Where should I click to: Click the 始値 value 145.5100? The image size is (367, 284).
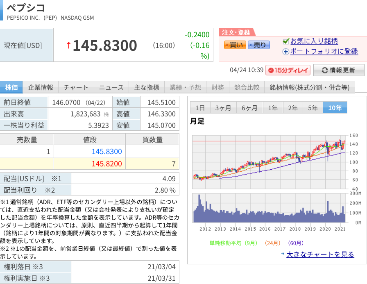[161, 102]
